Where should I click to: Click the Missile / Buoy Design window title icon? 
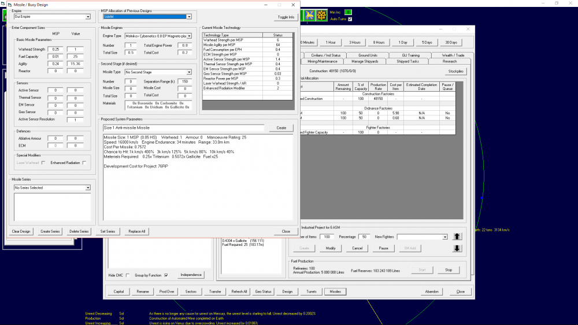tap(10, 5)
